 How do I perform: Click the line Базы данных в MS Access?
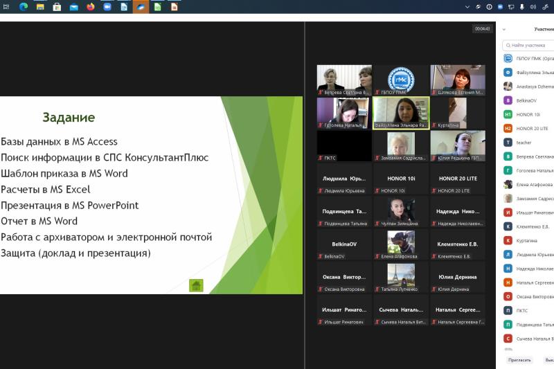[x=59, y=142]
